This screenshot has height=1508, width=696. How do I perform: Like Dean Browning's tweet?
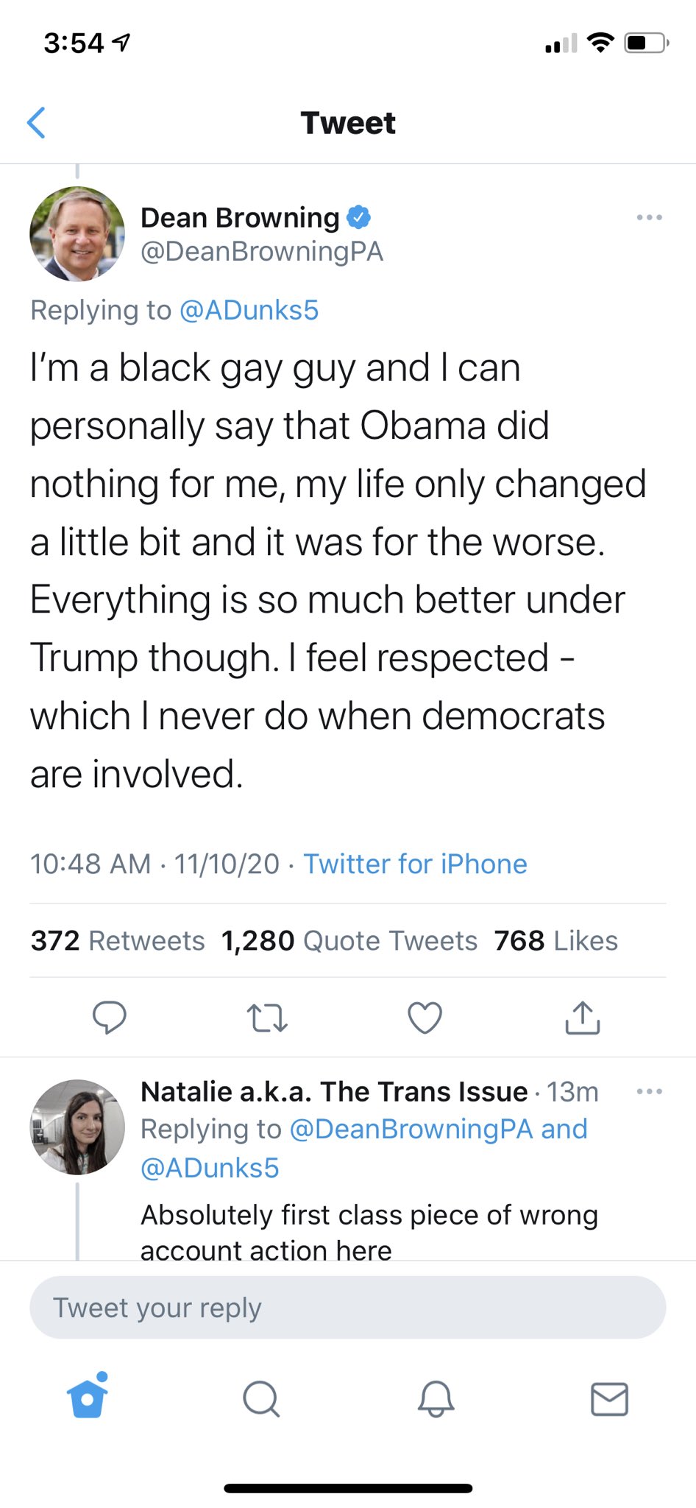(x=425, y=1018)
